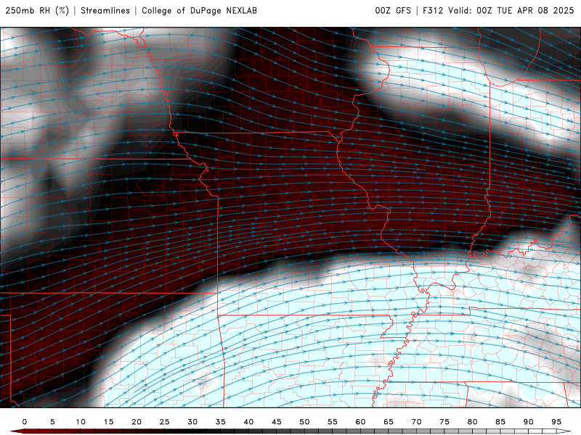The width and height of the screenshot is (581, 435).
Task: Click the "45" humidity scale label
Action: click(277, 422)
